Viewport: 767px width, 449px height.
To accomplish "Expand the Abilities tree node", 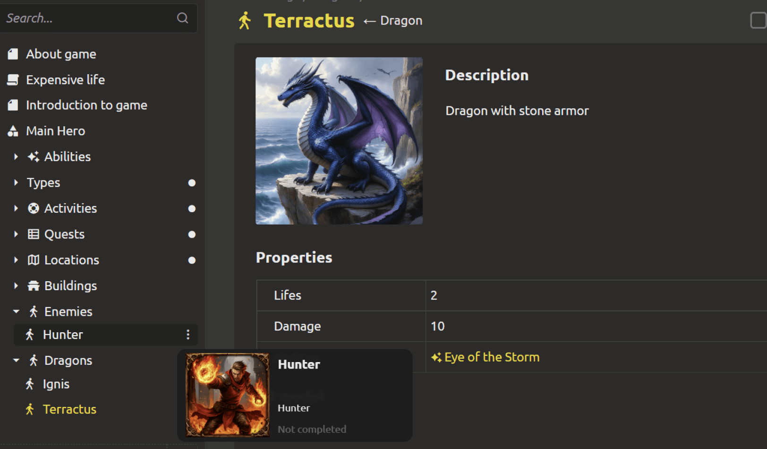I will (16, 156).
